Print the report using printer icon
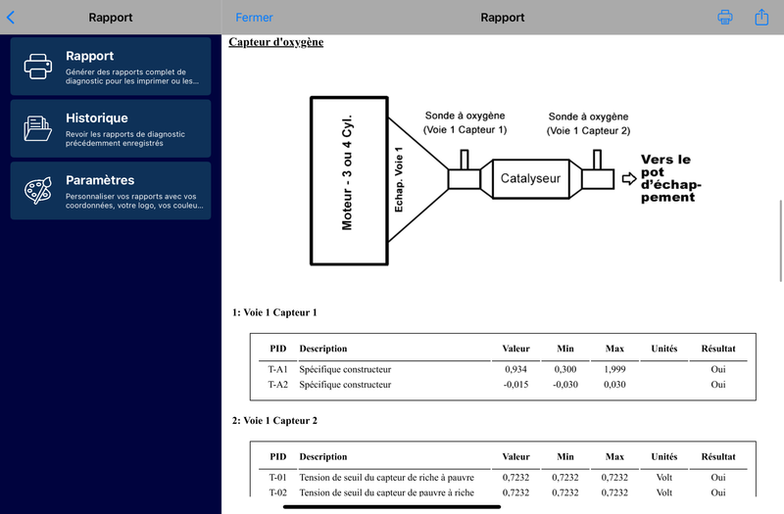 coord(725,18)
